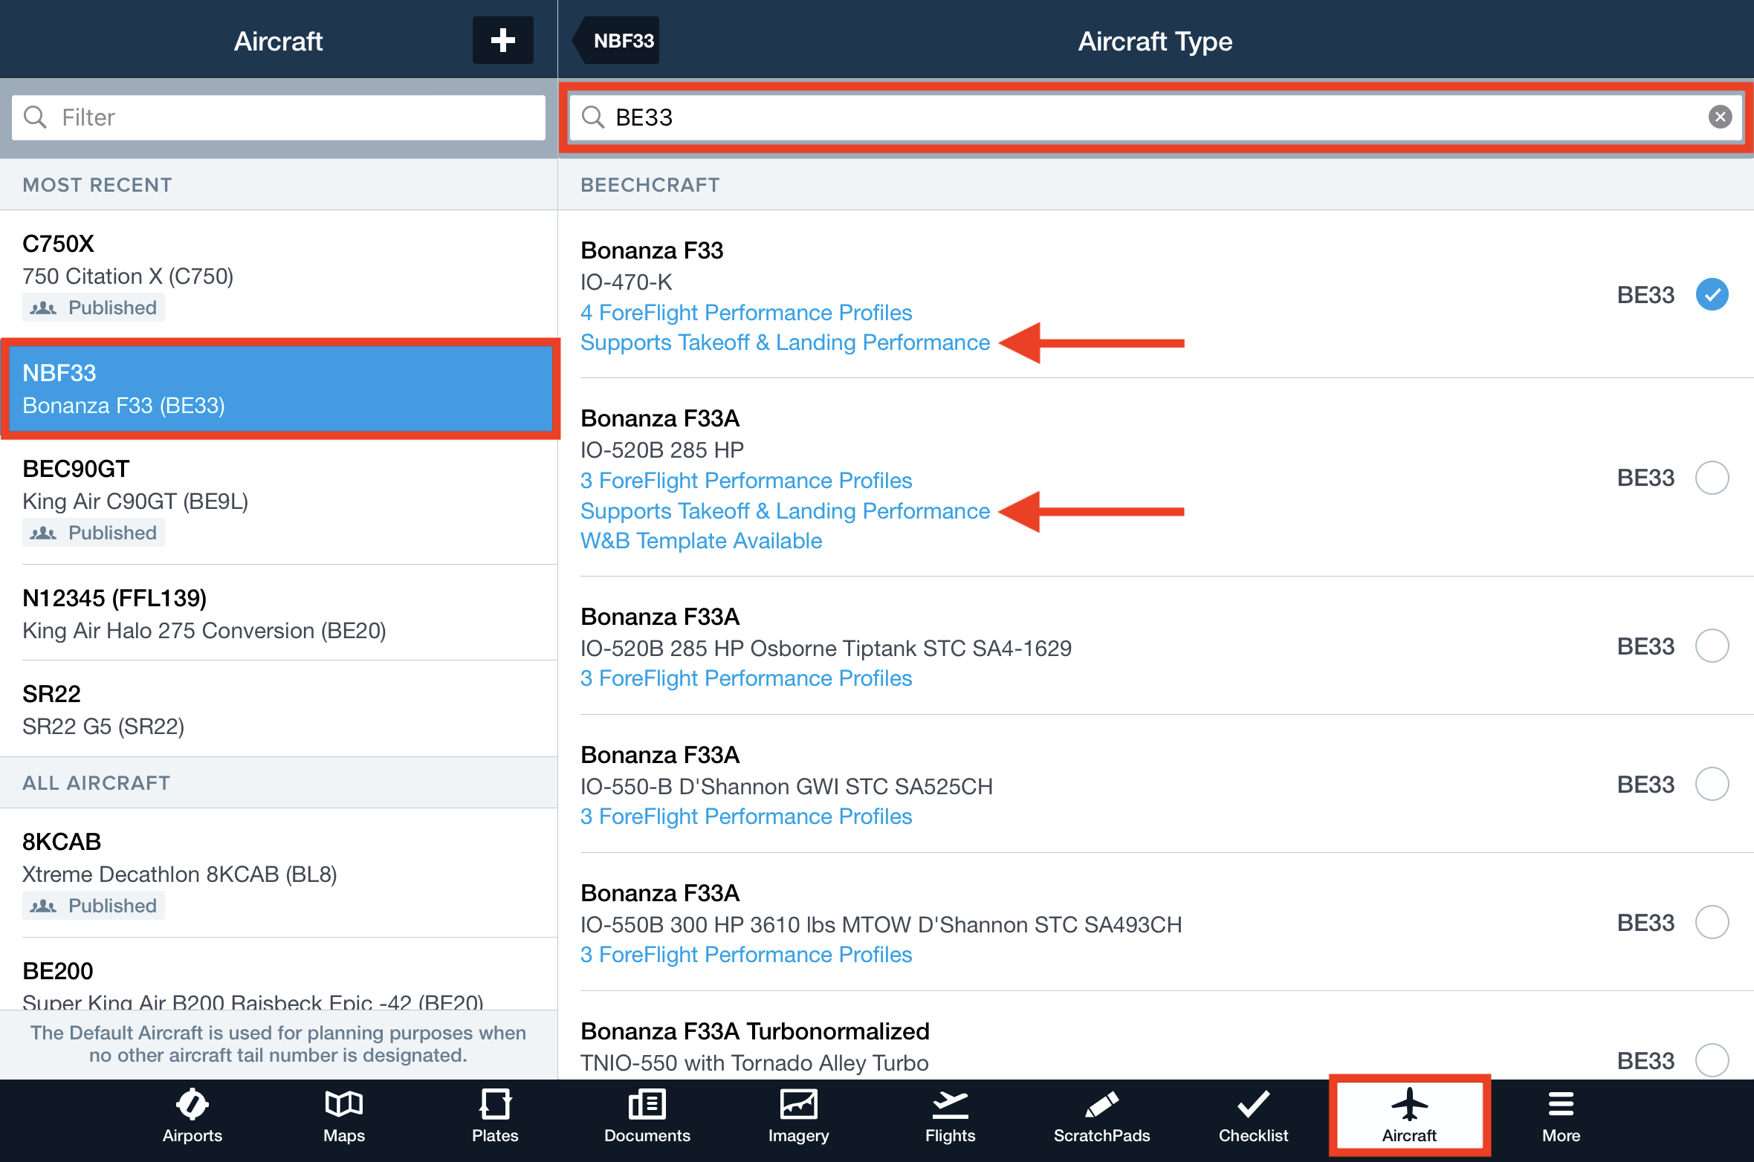Open the Flights tab
The height and width of the screenshot is (1162, 1754).
950,1117
